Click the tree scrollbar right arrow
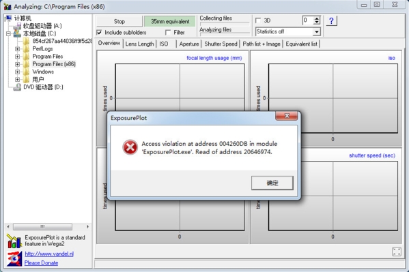The height and width of the screenshot is (272, 409). click(x=87, y=226)
